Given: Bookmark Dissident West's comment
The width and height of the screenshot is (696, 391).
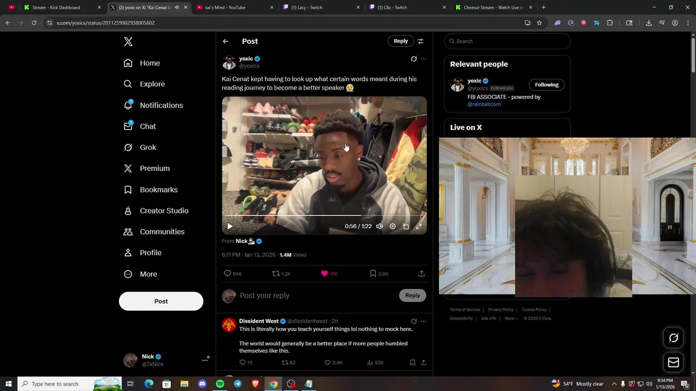Looking at the screenshot, I should click(x=412, y=362).
